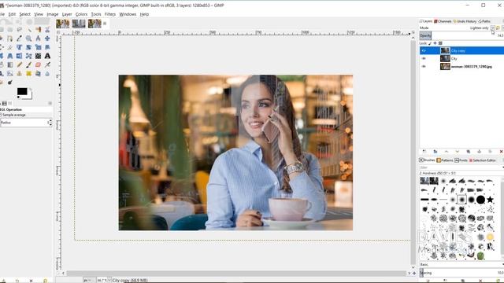Adjust the Radius spinner arrows
This screenshot has width=504, height=283.
pyautogui.click(x=50, y=123)
